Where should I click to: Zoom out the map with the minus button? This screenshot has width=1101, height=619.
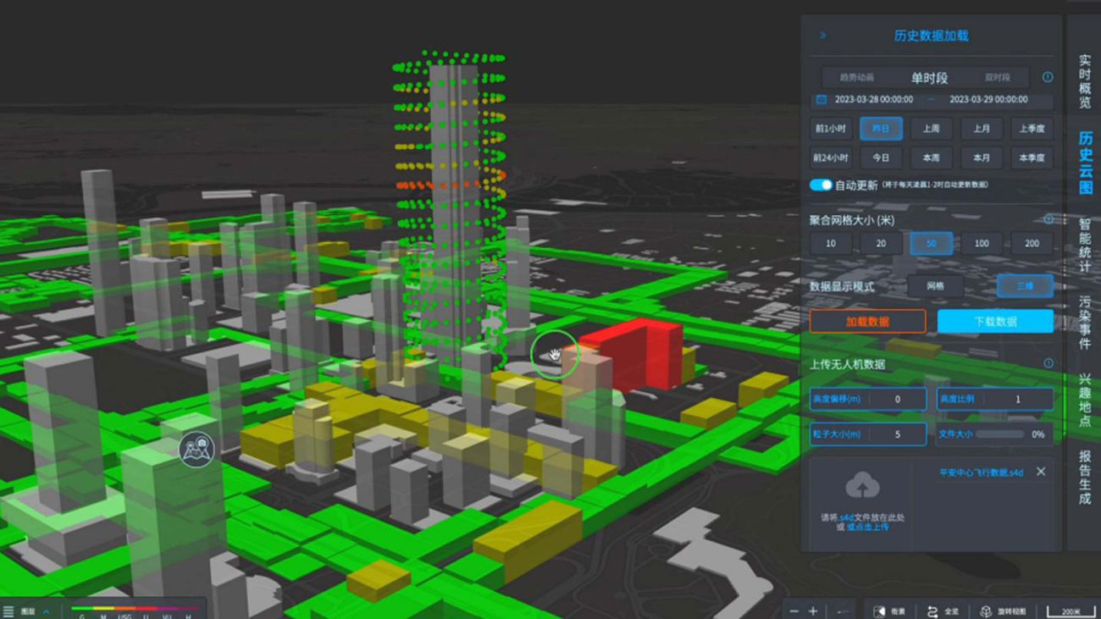[x=794, y=611]
